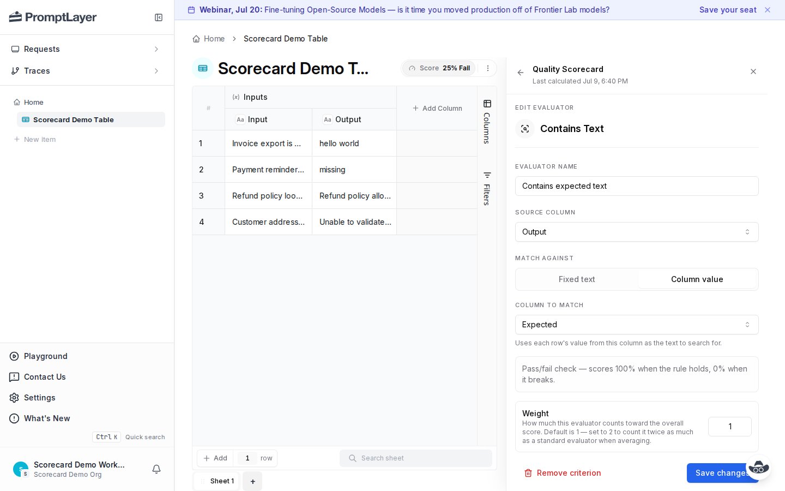Click the Output column header
The width and height of the screenshot is (785, 491).
pos(354,119)
